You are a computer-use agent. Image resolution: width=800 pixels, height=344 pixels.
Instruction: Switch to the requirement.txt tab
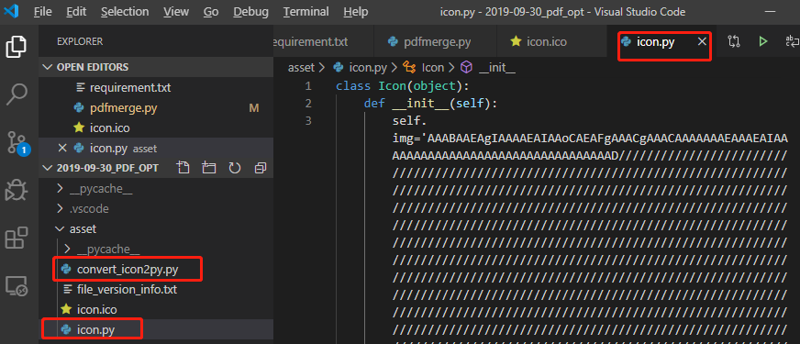pos(324,42)
